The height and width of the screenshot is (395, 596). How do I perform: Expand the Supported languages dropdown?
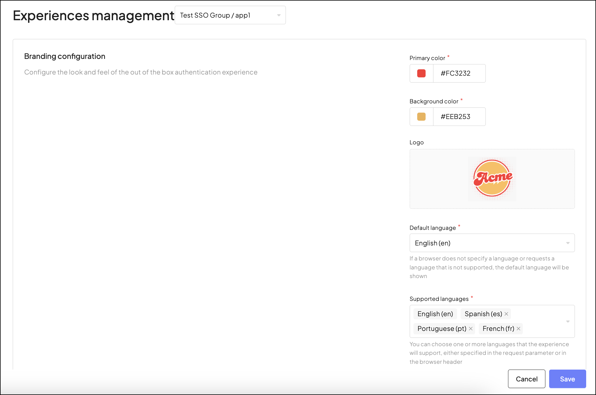click(x=567, y=321)
